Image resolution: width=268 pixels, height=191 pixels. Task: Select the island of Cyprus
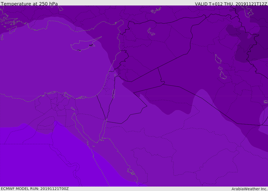pyautogui.click(x=83, y=45)
